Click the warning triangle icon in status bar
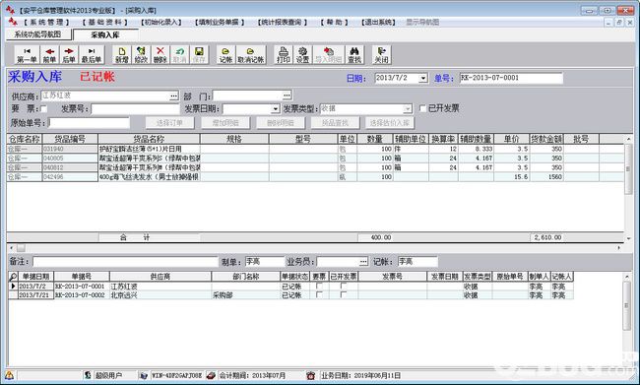The height and width of the screenshot is (385, 640). [x=10, y=375]
